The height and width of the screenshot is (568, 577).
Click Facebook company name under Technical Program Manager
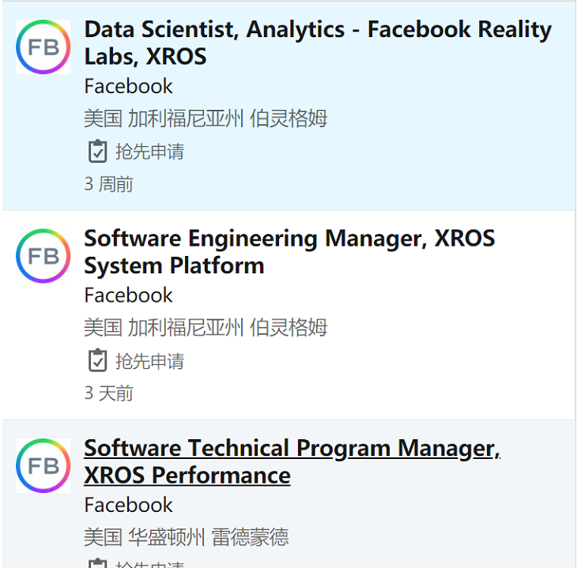click(x=128, y=505)
